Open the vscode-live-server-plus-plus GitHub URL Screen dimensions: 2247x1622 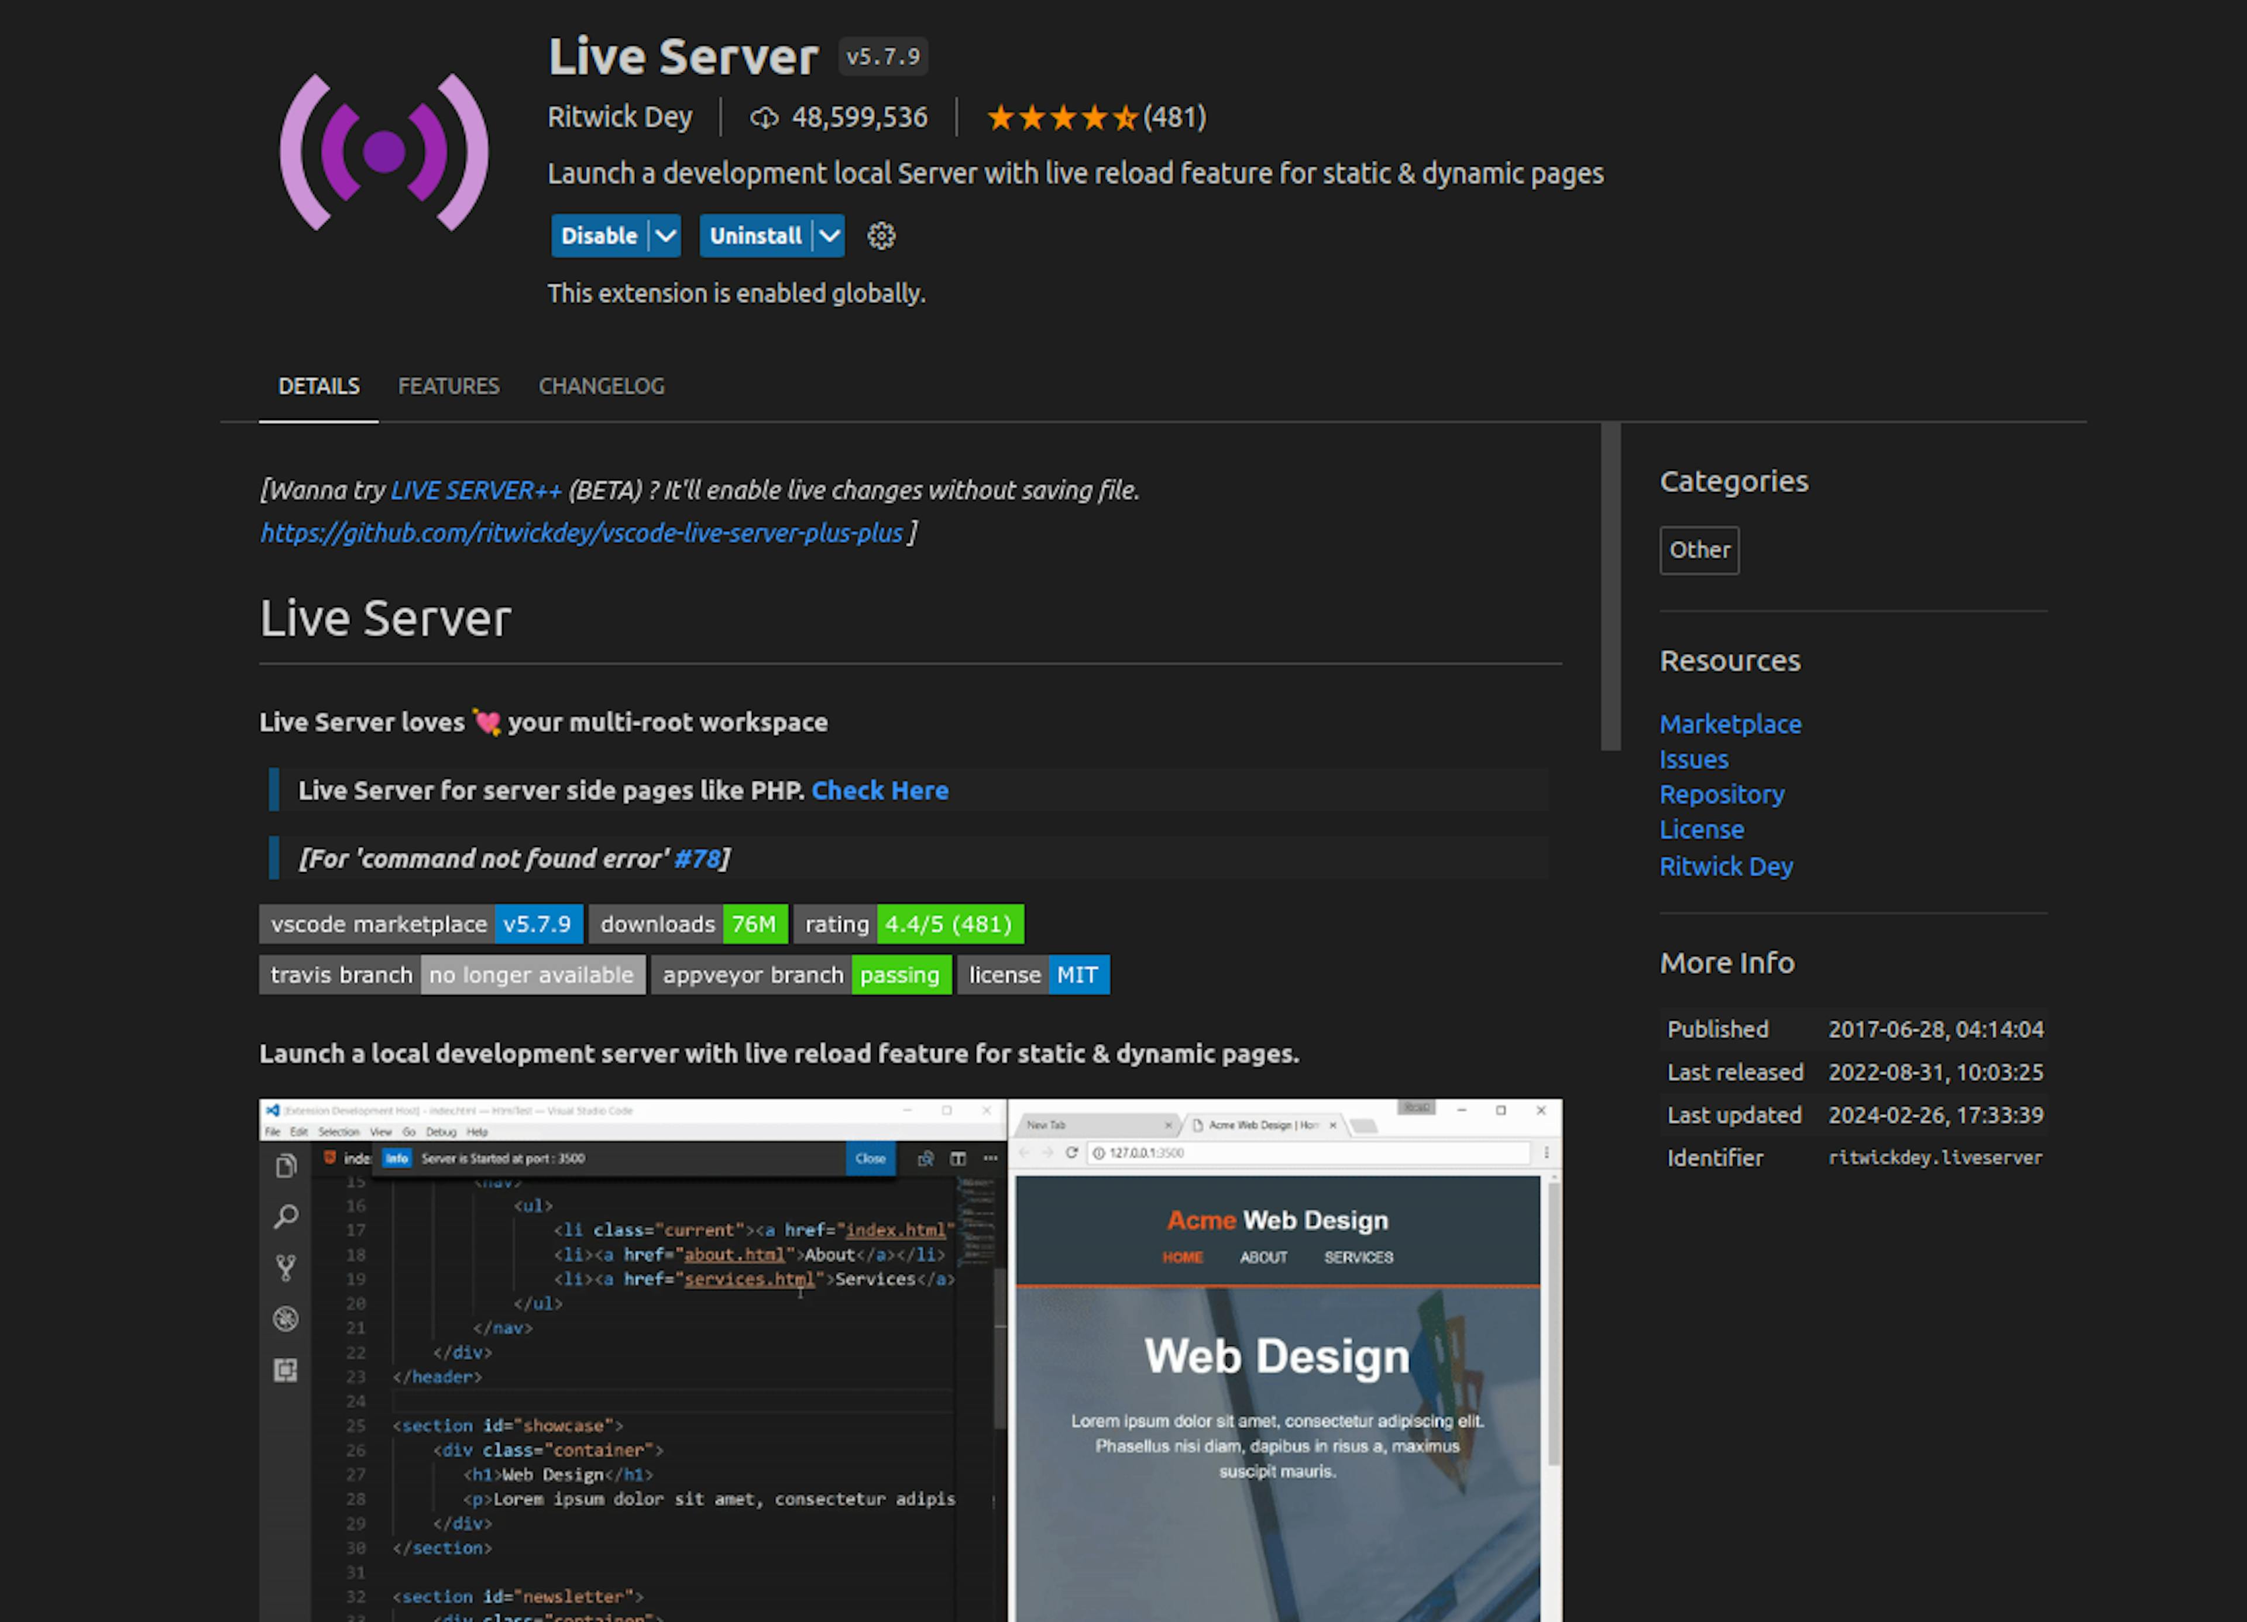coord(582,533)
